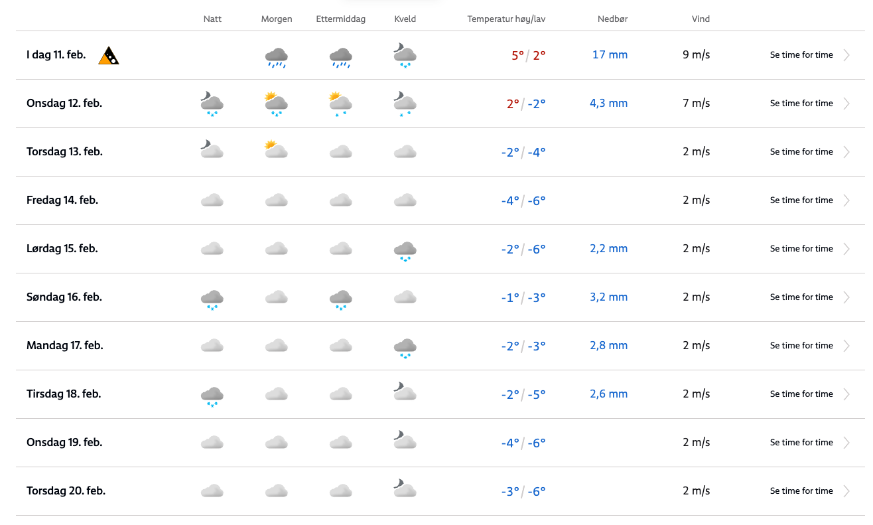Screen dimensions: 873x525
Task: Select the Lørdag 15. feb. day label
Action: click(x=62, y=249)
